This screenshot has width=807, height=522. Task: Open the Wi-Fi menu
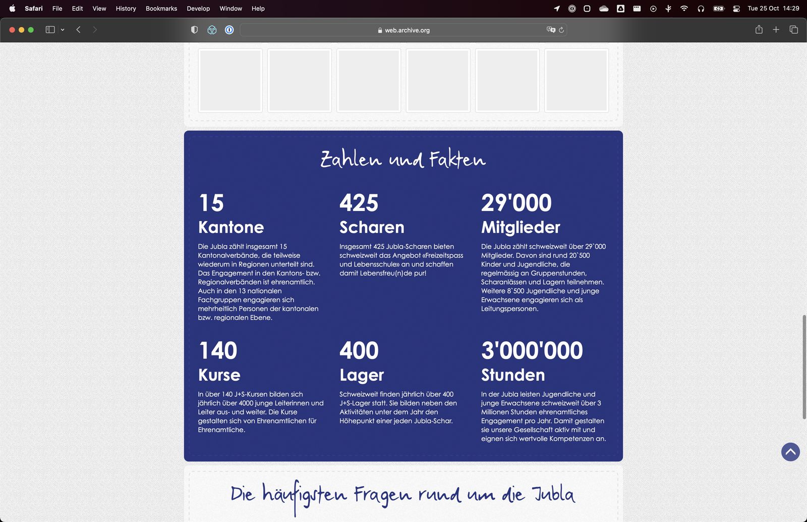tap(684, 8)
